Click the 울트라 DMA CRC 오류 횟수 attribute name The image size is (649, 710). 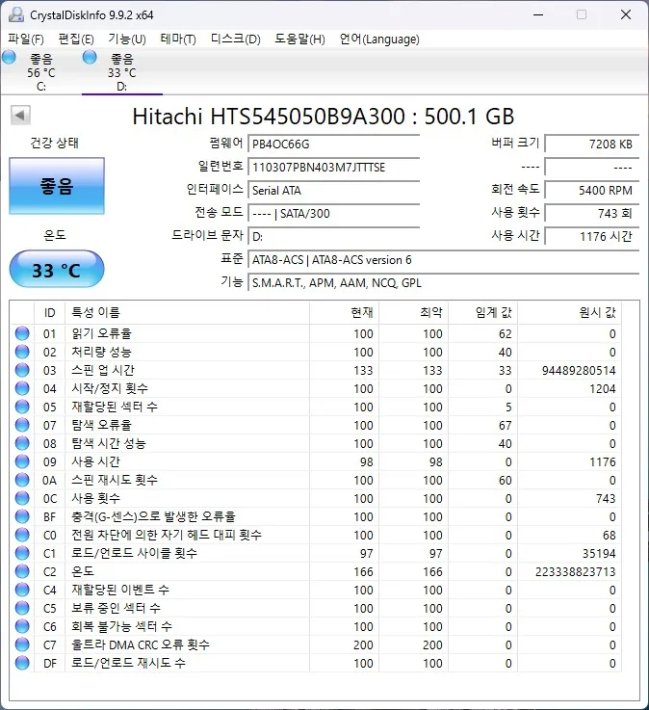141,644
